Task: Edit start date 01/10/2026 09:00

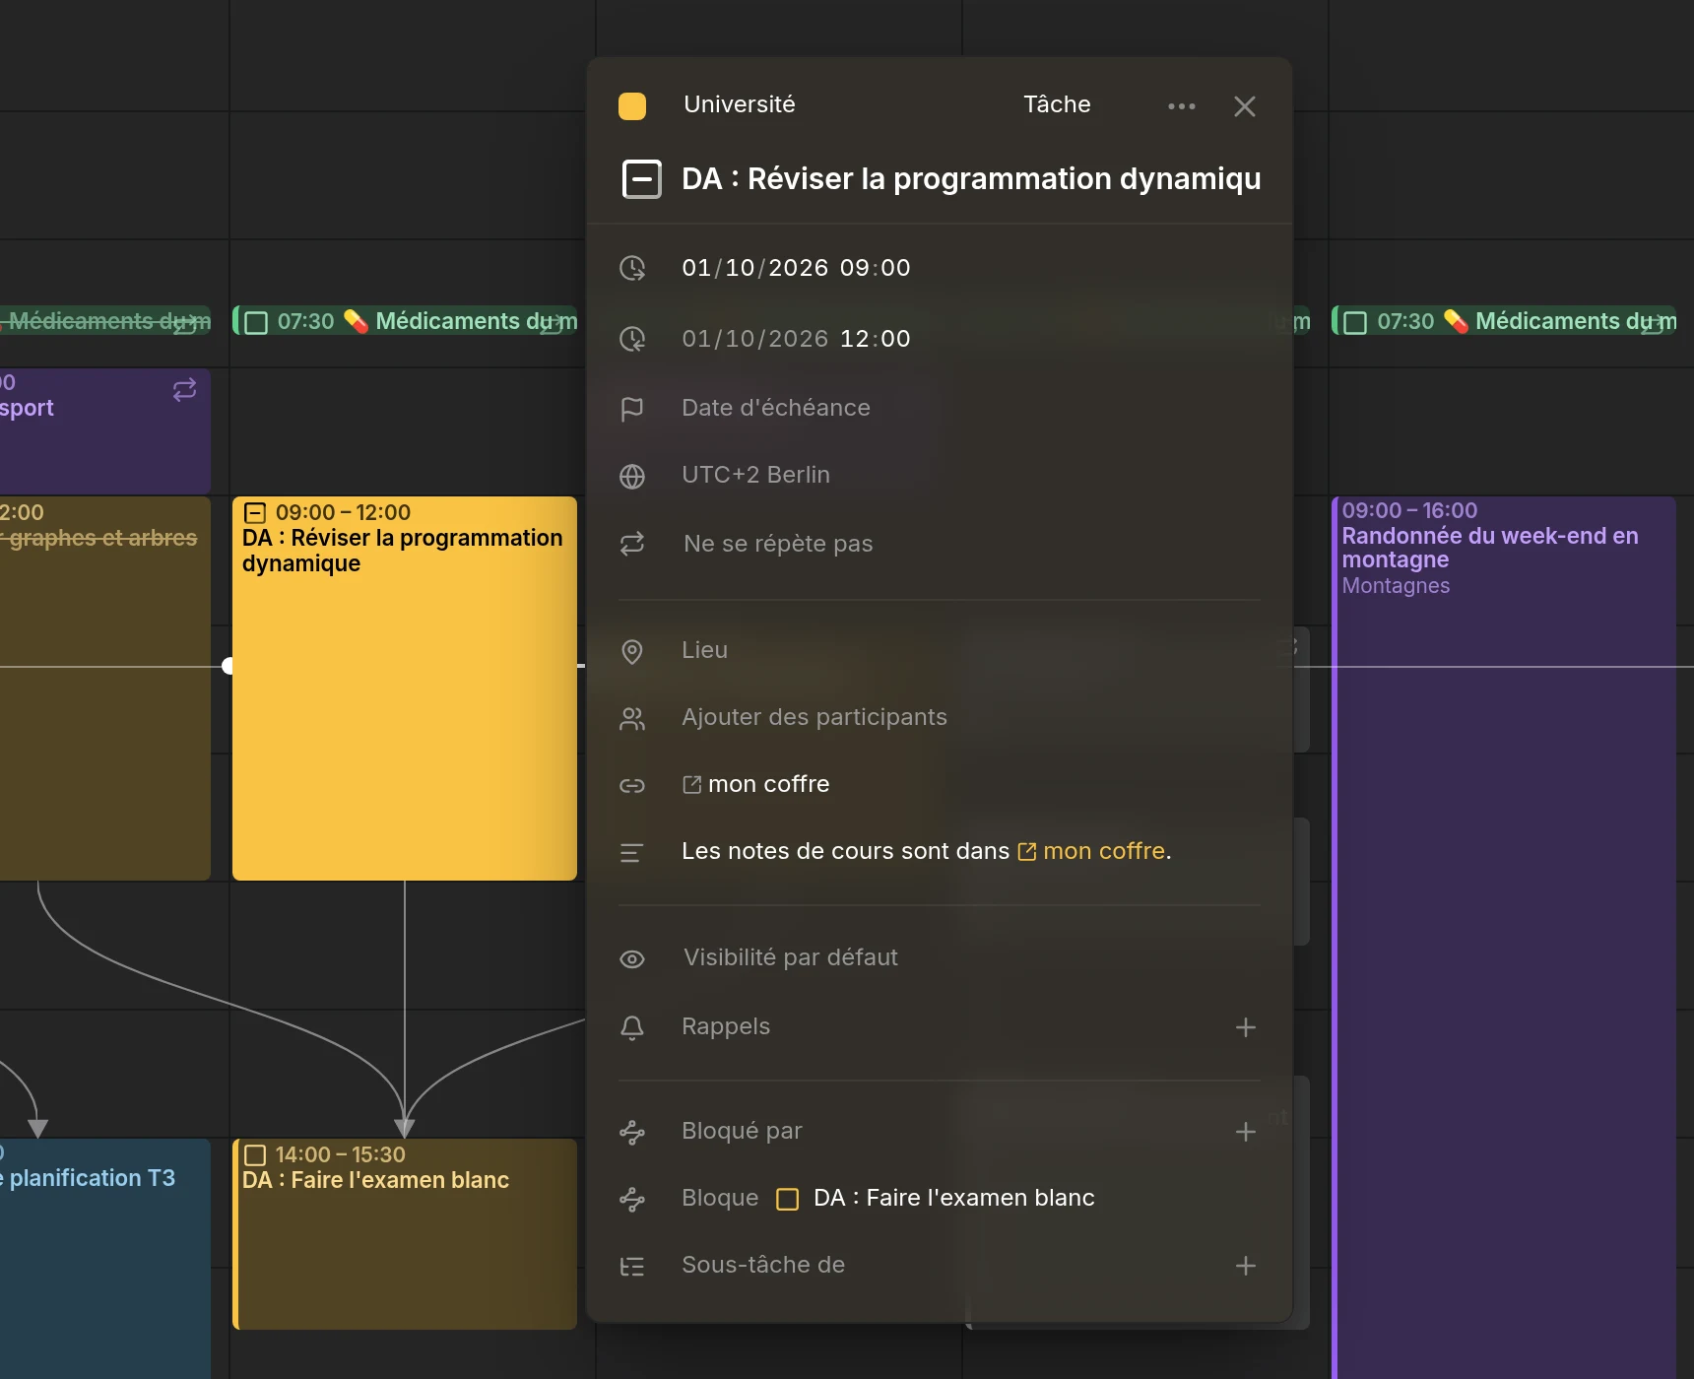Action: (796, 268)
